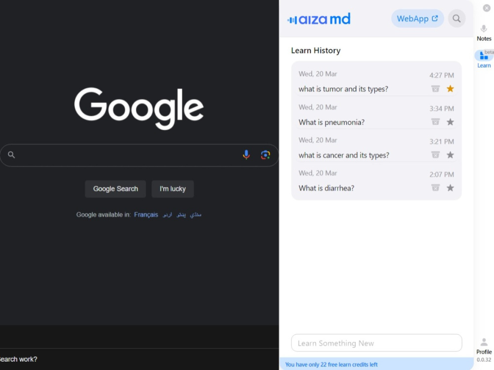The image size is (494, 370).
Task: Star the cancer and its types entry
Action: (x=450, y=155)
